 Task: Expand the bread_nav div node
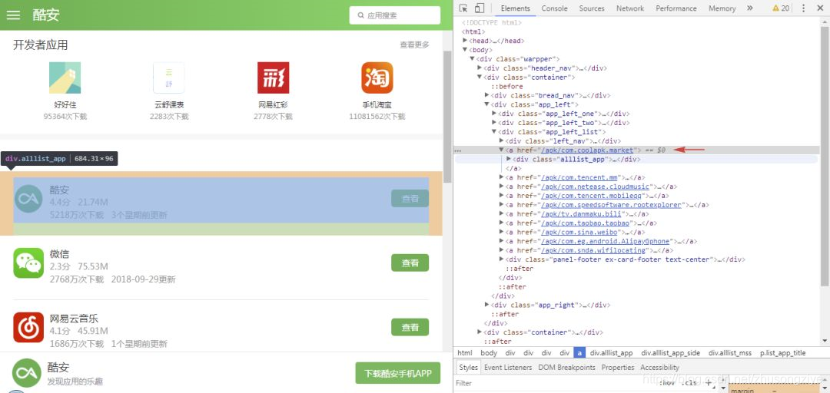pos(487,95)
